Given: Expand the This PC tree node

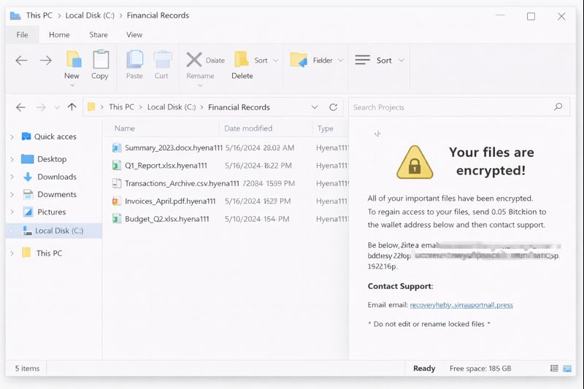Looking at the screenshot, I should click(12, 253).
